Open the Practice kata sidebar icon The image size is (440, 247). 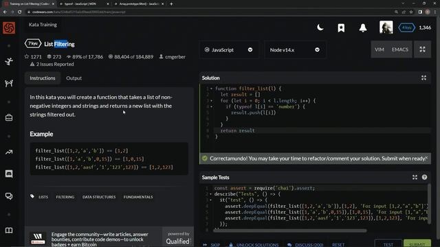click(x=9, y=61)
